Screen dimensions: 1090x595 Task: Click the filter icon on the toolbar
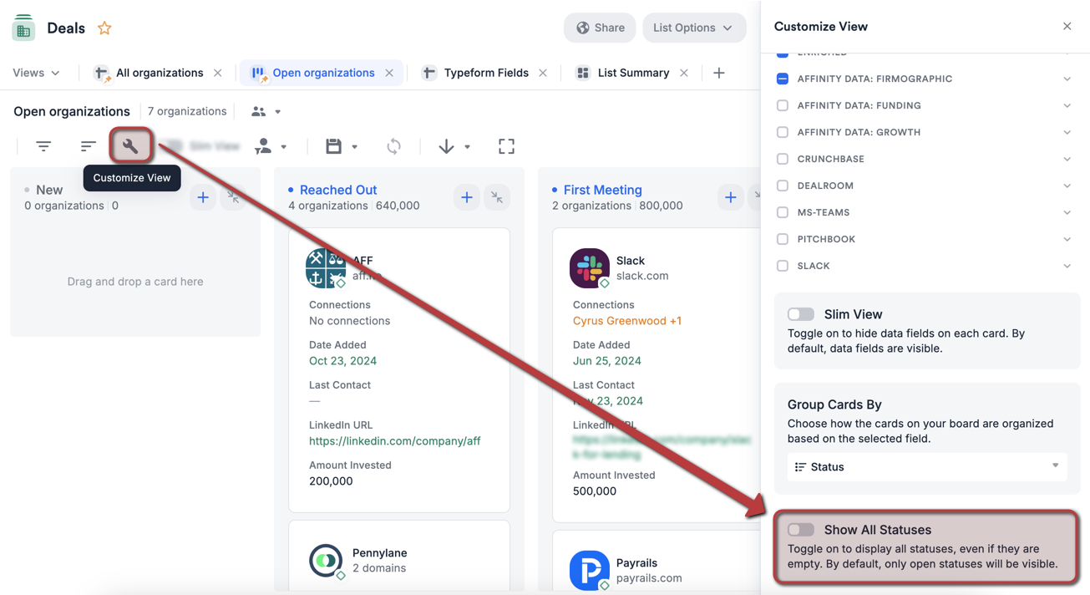pos(43,145)
